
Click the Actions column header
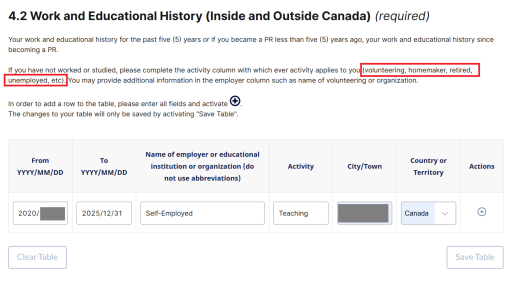click(x=481, y=166)
